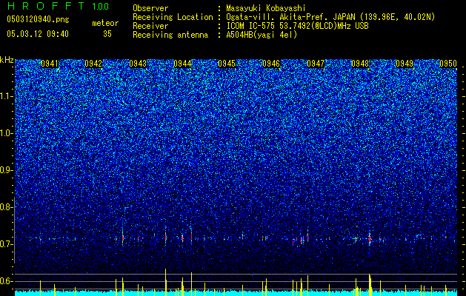
Task: Click the 0.6 frequency axis label
Action: click(5, 281)
